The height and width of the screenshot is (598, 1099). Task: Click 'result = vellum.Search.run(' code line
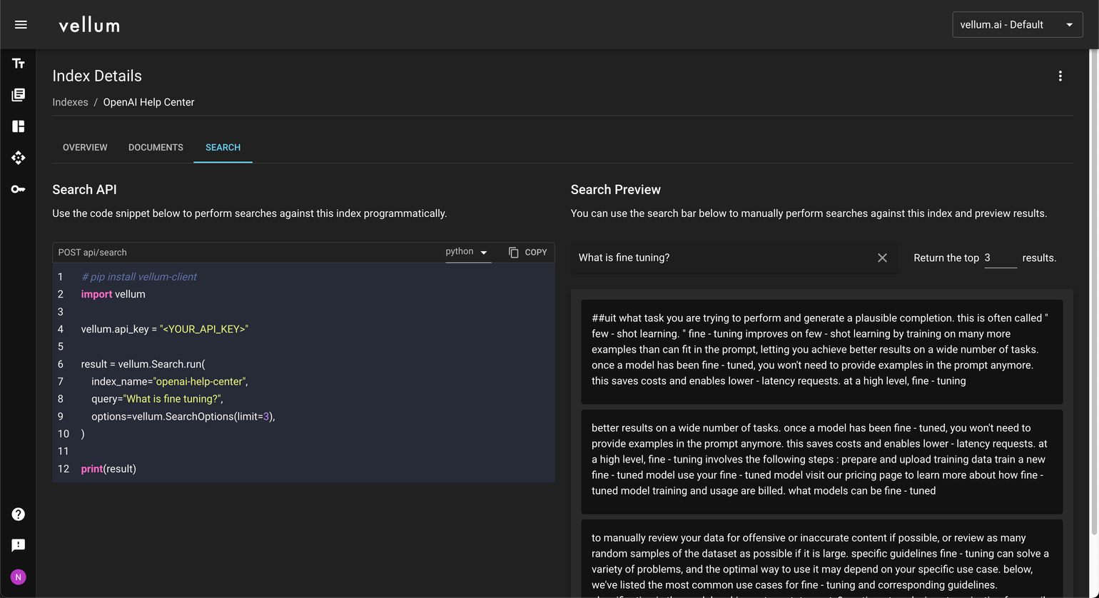point(143,364)
